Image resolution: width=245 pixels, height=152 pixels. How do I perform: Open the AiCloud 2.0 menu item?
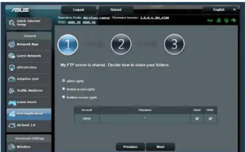tap(29, 126)
